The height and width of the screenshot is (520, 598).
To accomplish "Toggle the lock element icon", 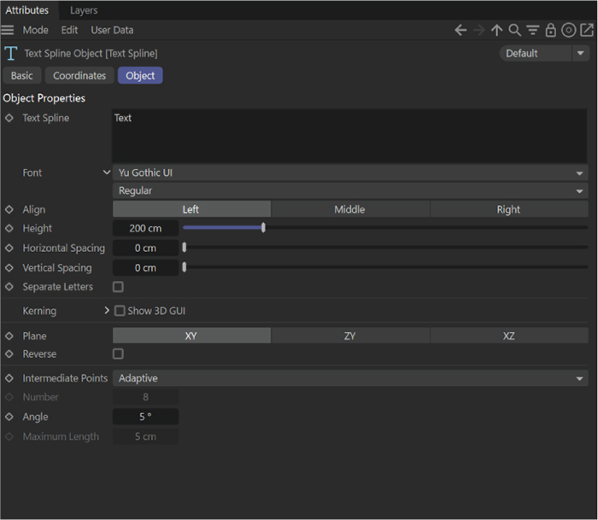I will [550, 30].
